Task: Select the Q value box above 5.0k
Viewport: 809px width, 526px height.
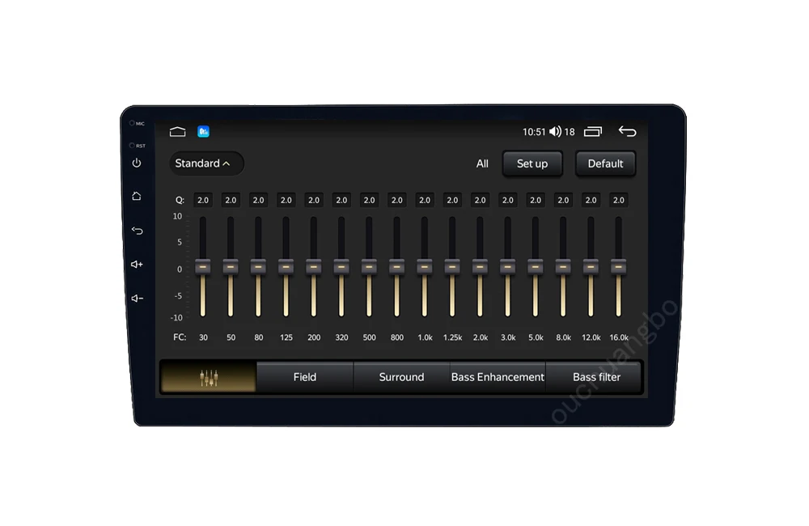Action: (x=535, y=200)
